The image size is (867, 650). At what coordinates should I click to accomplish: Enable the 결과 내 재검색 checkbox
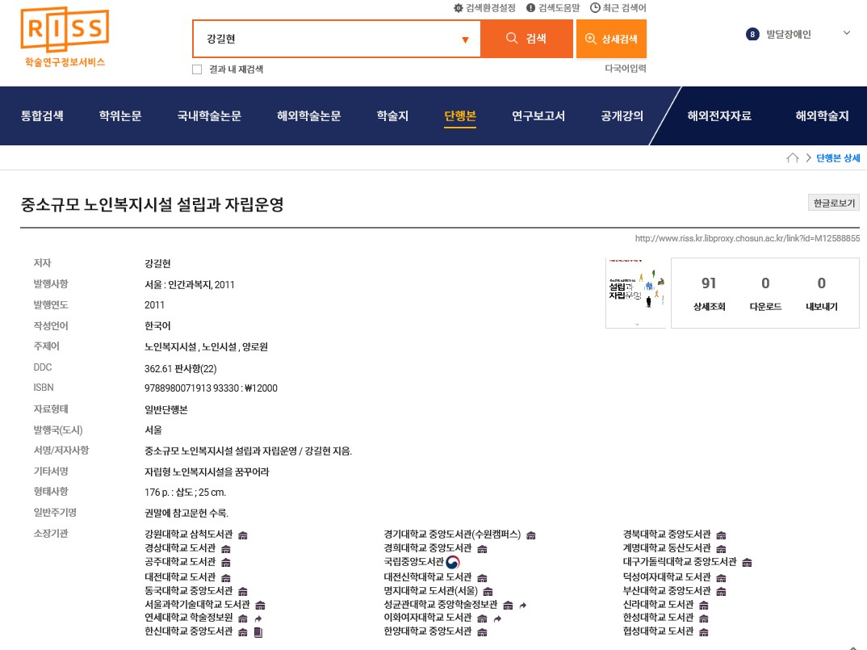point(197,69)
